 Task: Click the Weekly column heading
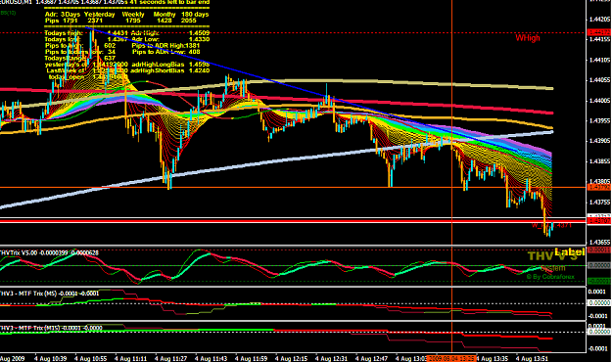(133, 15)
